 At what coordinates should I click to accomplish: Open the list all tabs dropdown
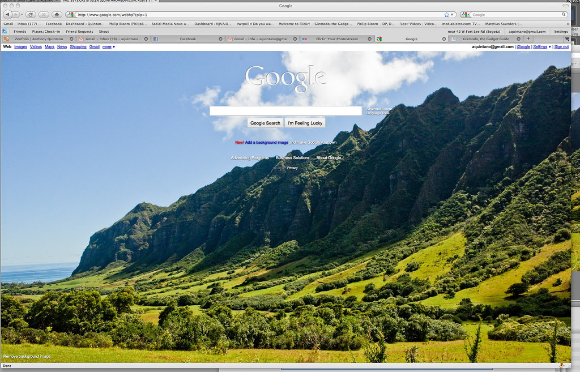tap(568, 39)
